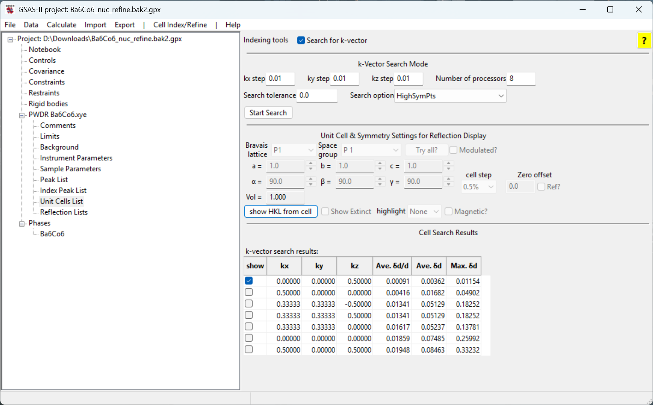Select Constraints in the project tree
This screenshot has height=405, width=653.
(47, 82)
